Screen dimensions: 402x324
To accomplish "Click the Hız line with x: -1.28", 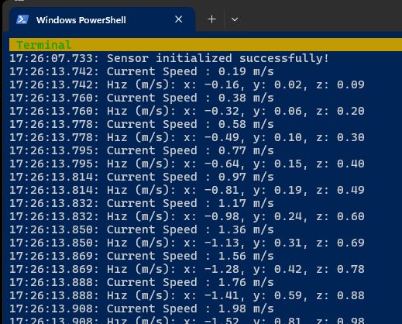I will point(187,269).
